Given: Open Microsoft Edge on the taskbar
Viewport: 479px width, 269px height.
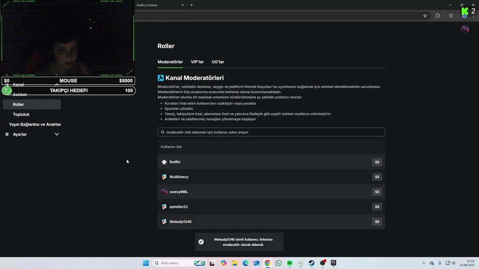Looking at the screenshot, I should click(x=245, y=263).
